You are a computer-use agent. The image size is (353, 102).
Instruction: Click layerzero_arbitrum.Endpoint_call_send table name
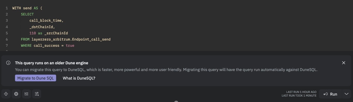coord(71,39)
